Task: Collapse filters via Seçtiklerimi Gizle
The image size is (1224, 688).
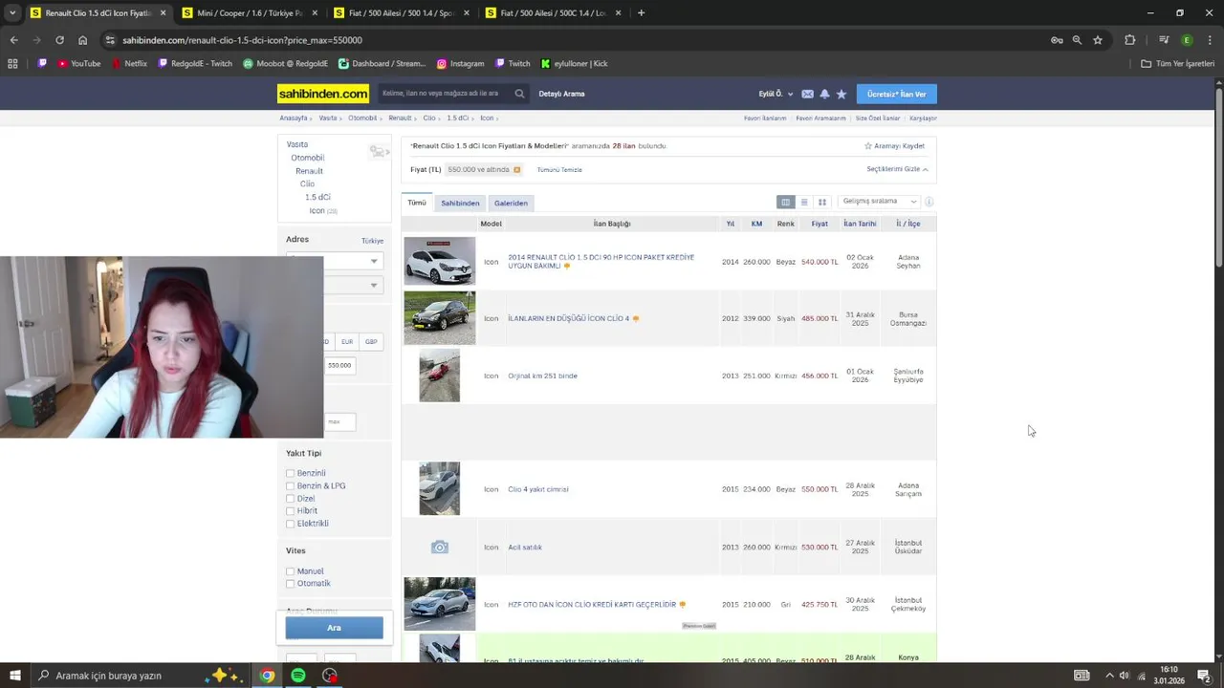Action: click(897, 169)
